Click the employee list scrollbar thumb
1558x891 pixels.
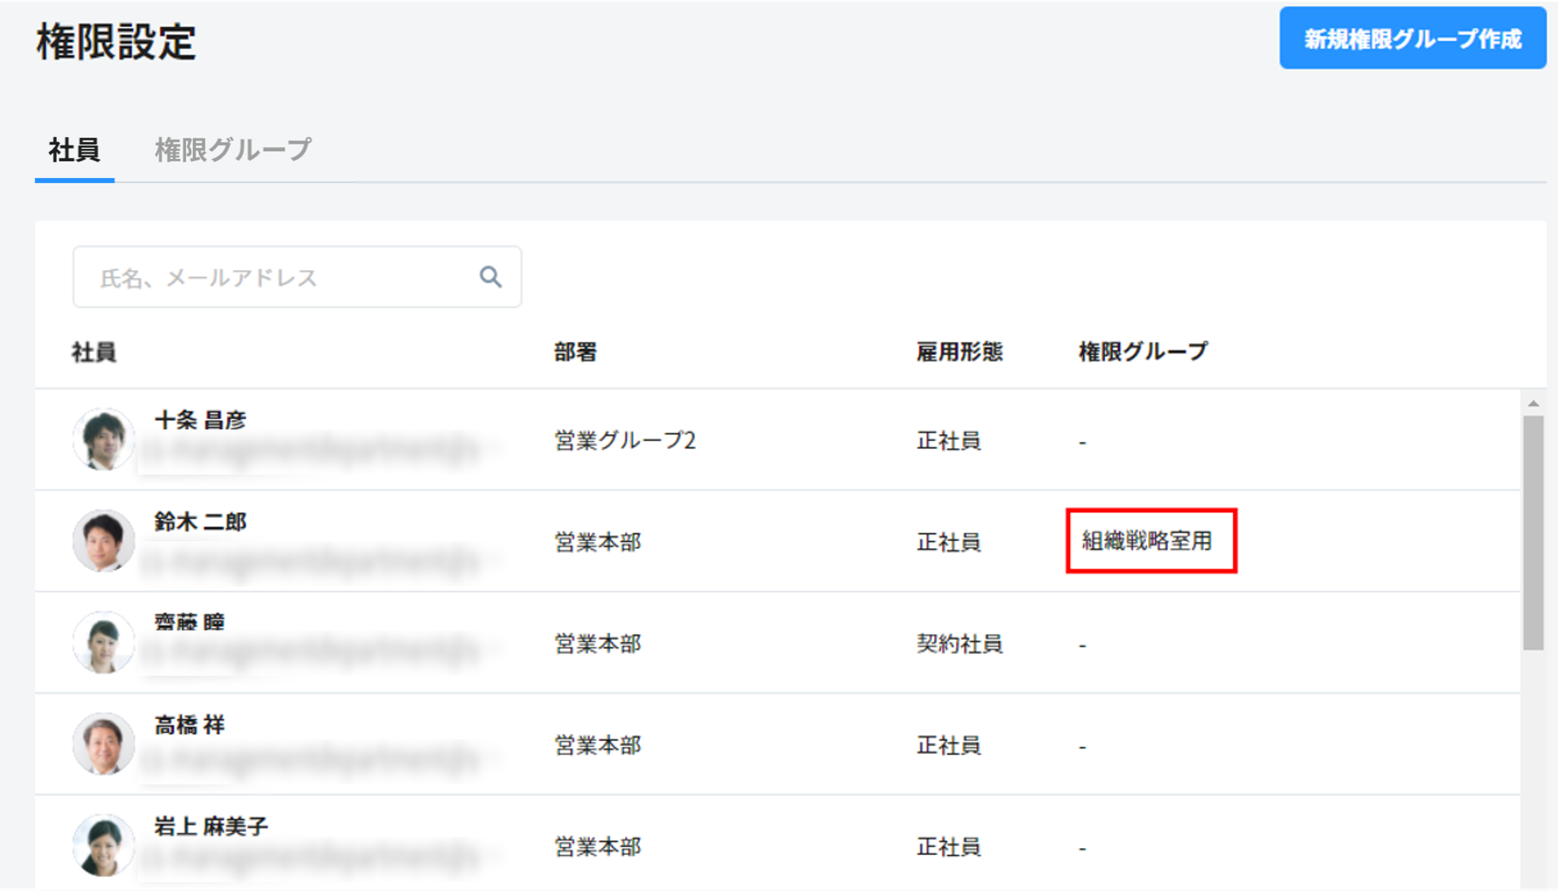click(1533, 532)
